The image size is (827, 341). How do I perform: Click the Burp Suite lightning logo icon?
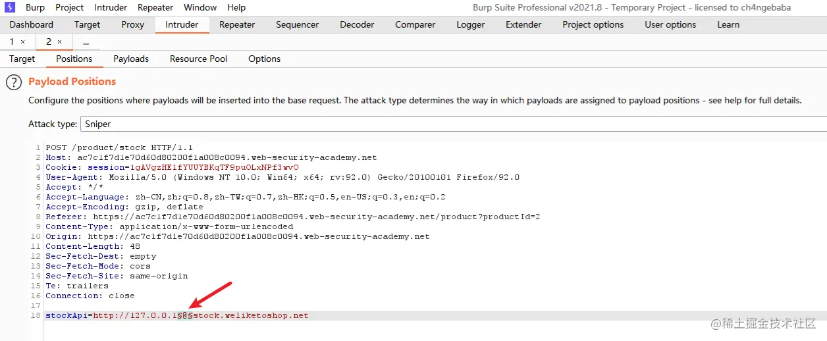click(x=9, y=8)
